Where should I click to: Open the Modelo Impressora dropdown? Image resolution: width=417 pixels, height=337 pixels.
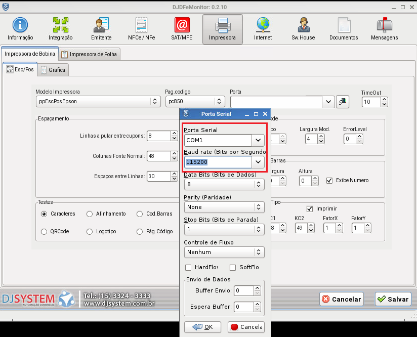pyautogui.click(x=98, y=101)
